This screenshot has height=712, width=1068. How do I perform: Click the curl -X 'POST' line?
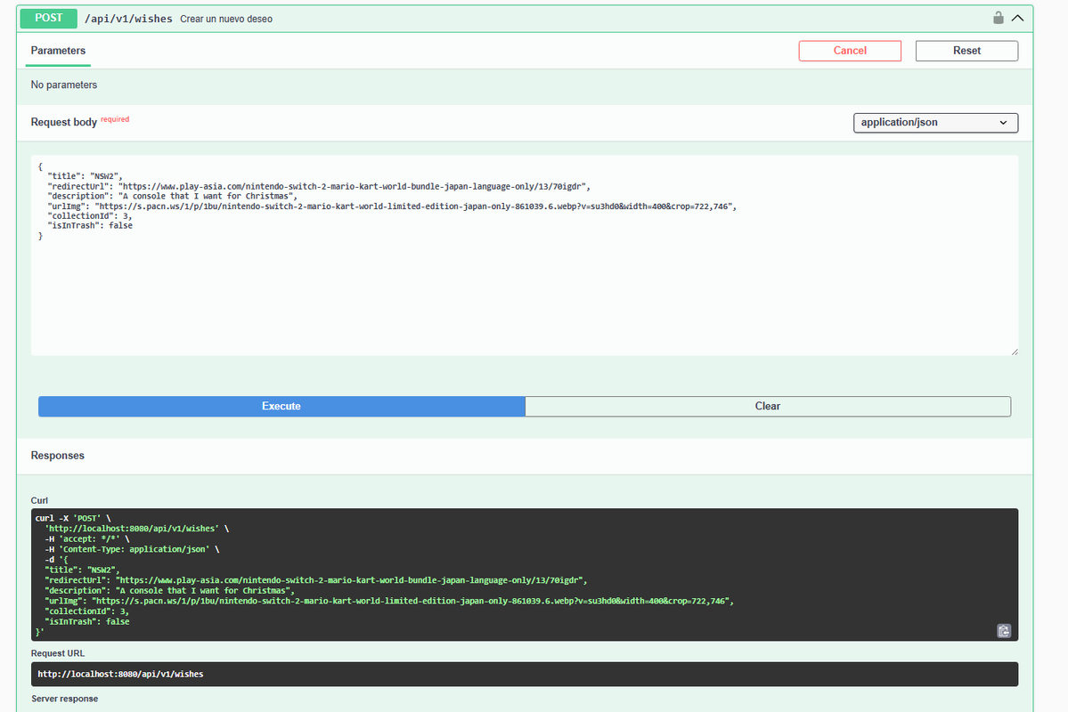point(73,518)
